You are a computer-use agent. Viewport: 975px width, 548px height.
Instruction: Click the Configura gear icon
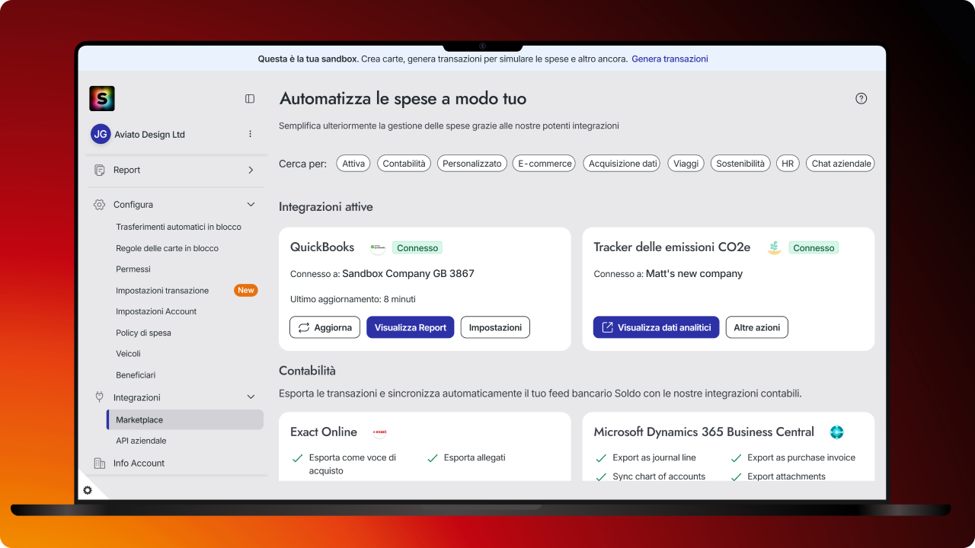coord(99,205)
